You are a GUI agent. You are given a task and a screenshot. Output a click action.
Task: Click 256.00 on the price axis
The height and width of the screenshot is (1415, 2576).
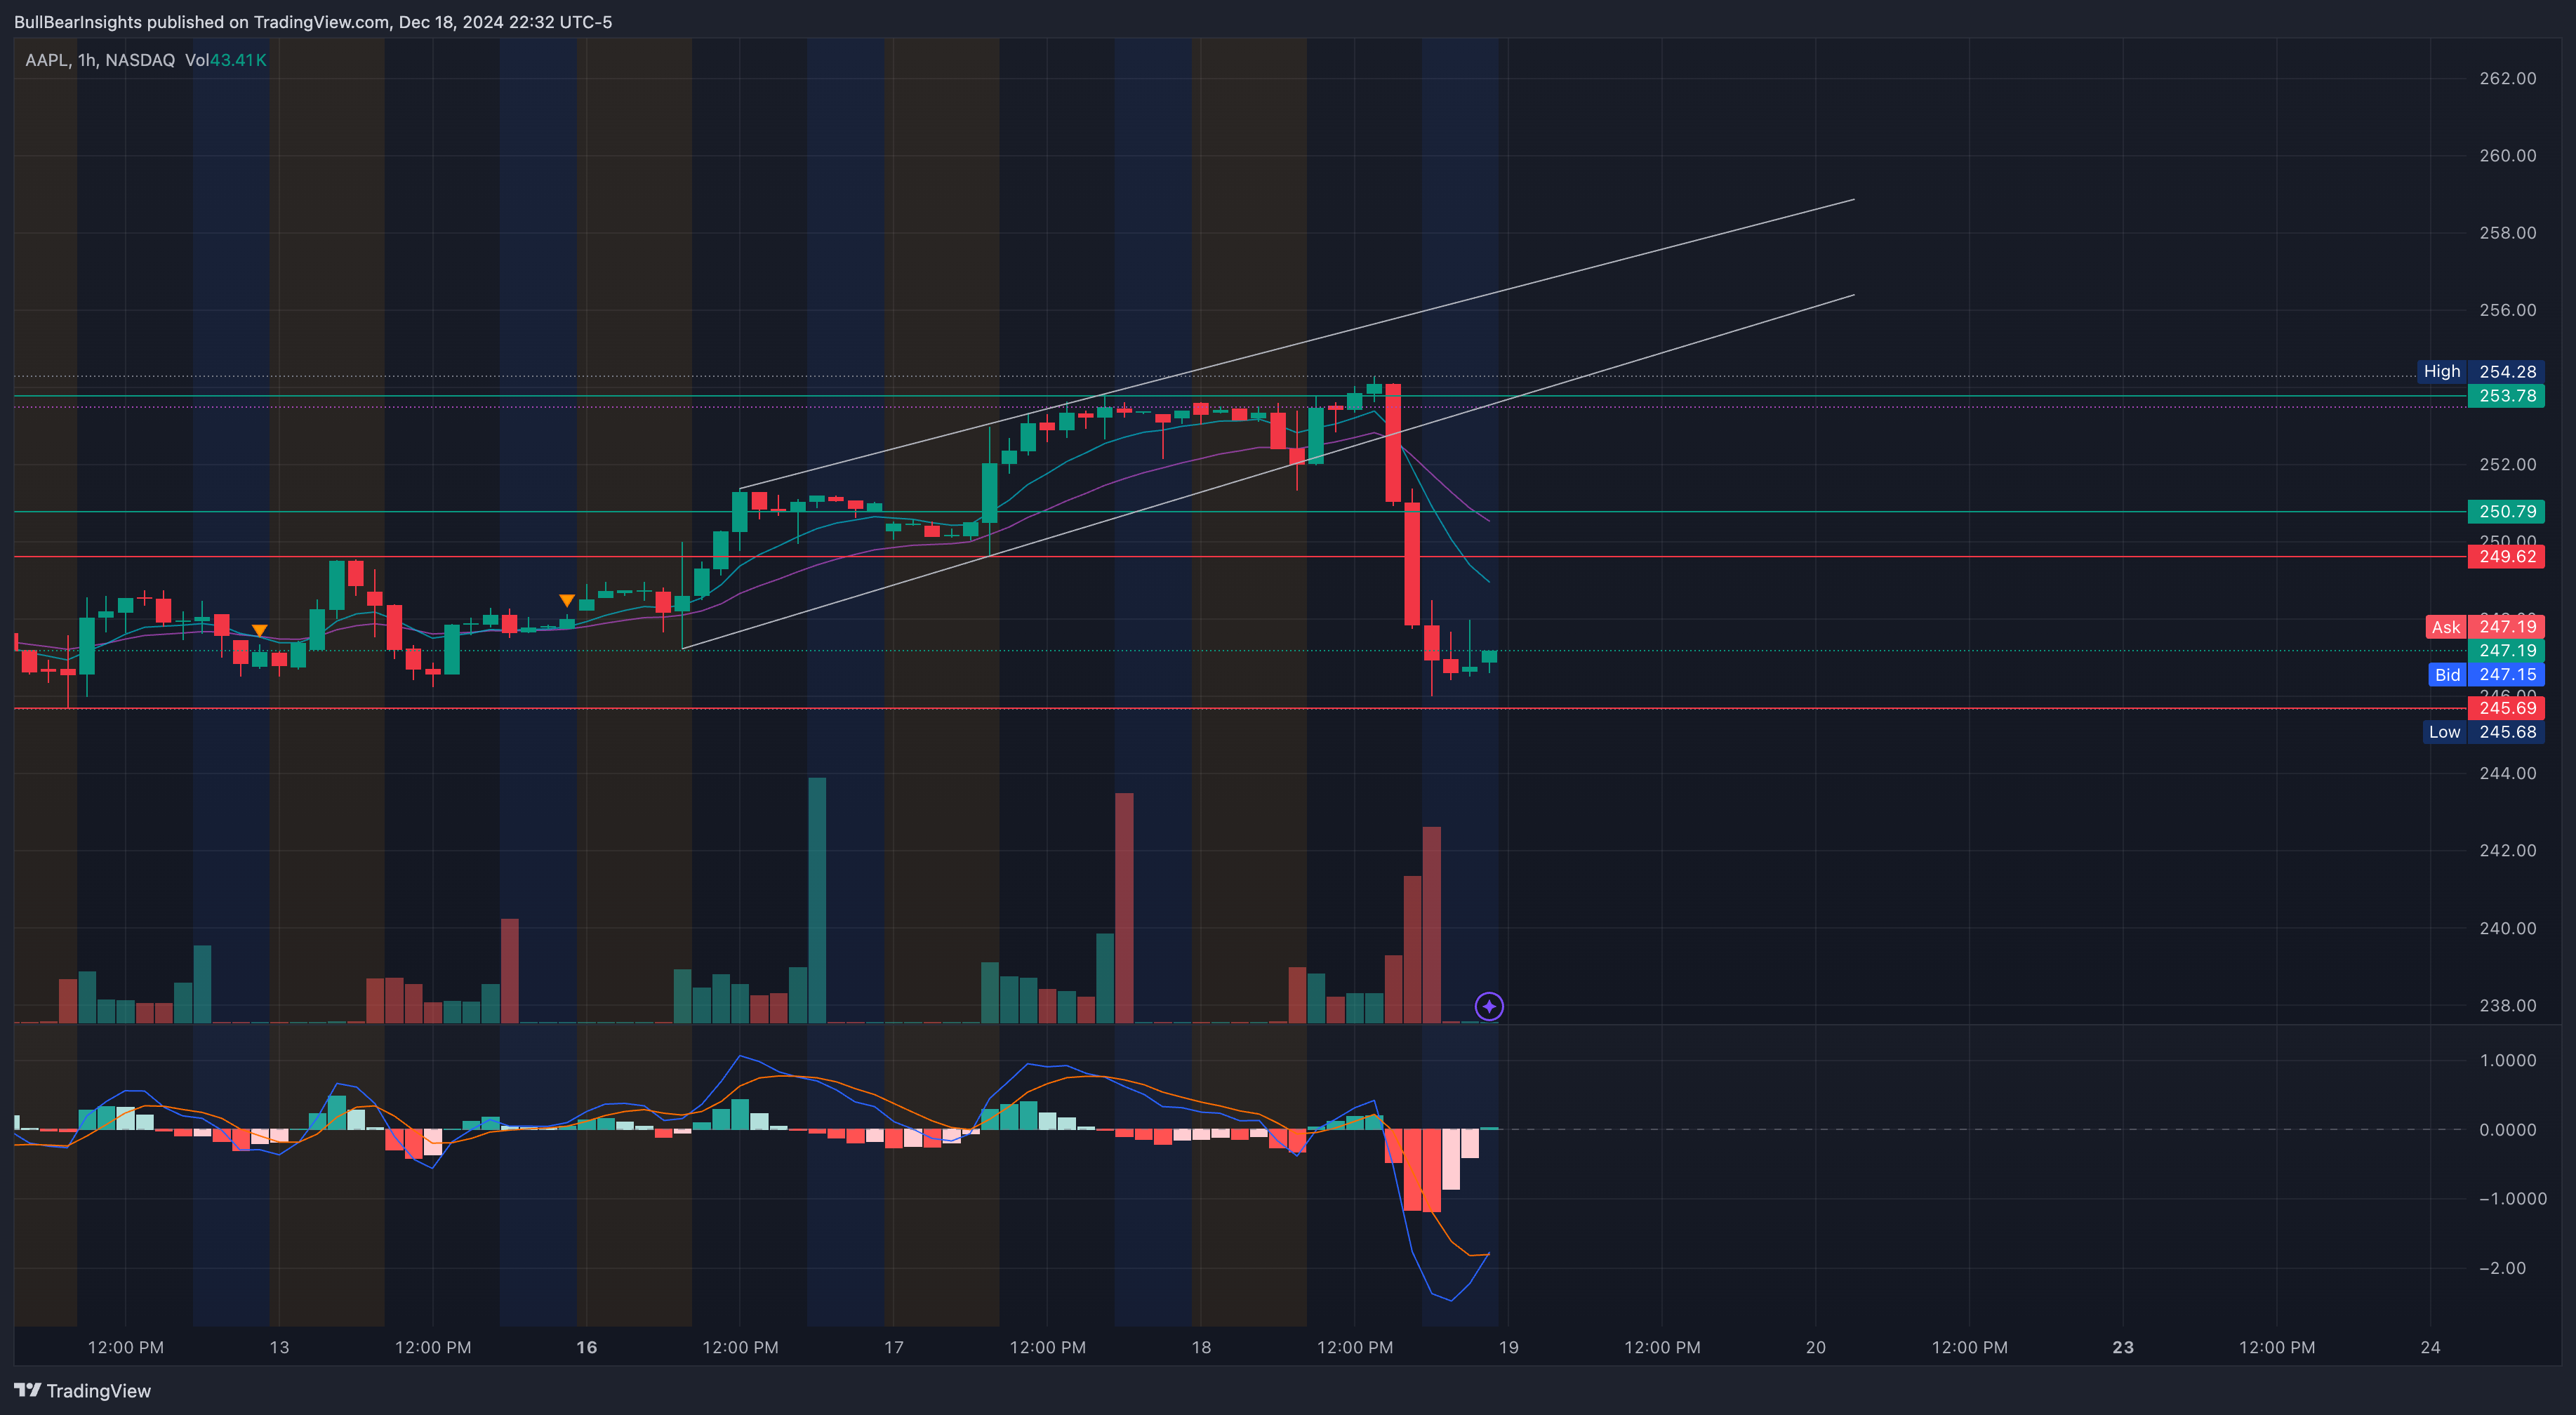(2507, 310)
